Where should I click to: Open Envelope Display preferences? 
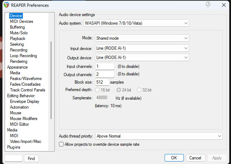point(24,101)
